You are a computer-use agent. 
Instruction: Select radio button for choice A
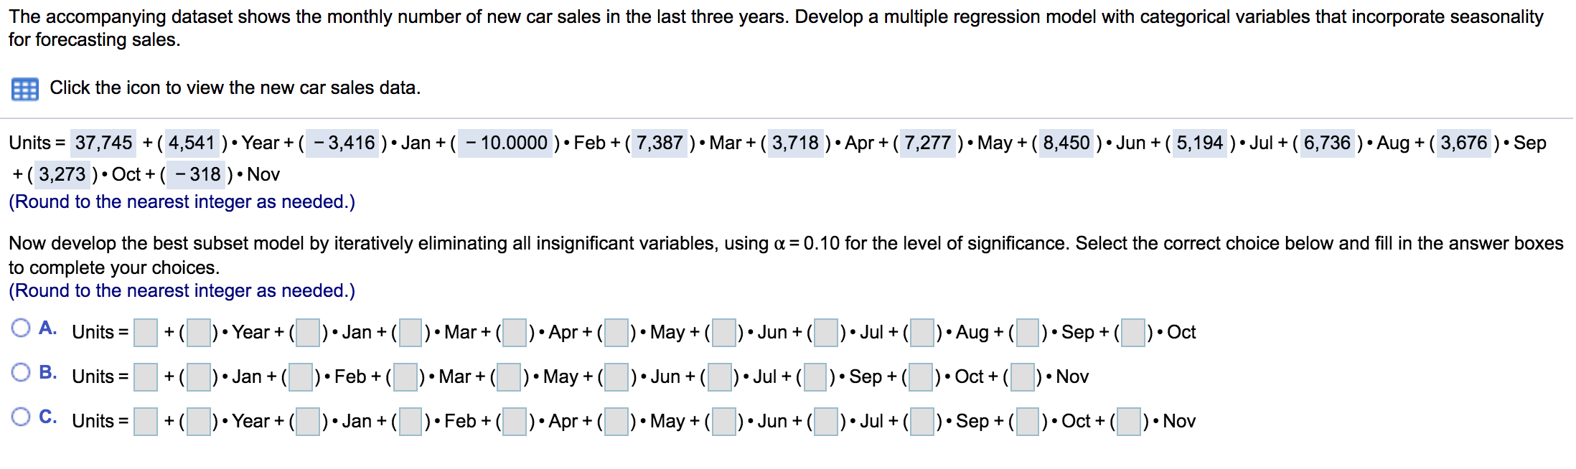point(20,328)
